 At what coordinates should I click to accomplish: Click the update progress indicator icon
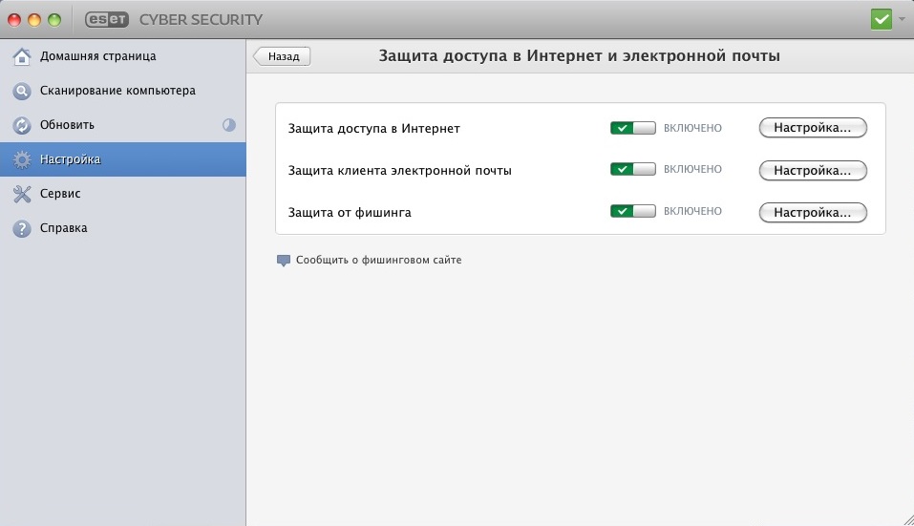229,125
